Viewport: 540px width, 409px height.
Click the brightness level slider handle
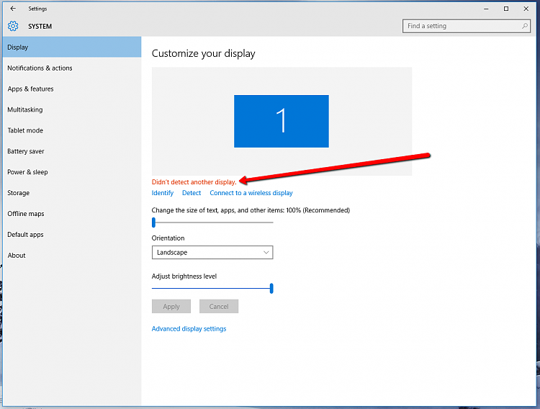[x=271, y=289]
